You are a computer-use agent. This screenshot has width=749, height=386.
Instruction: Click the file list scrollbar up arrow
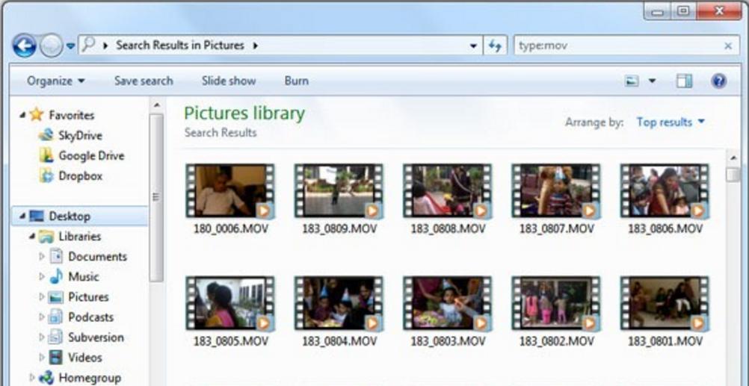733,157
